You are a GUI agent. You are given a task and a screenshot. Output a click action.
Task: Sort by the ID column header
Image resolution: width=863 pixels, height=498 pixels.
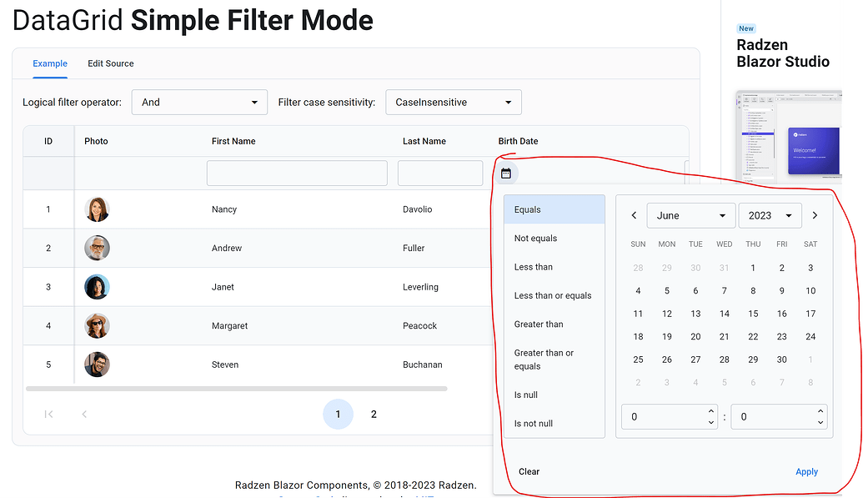tap(48, 141)
